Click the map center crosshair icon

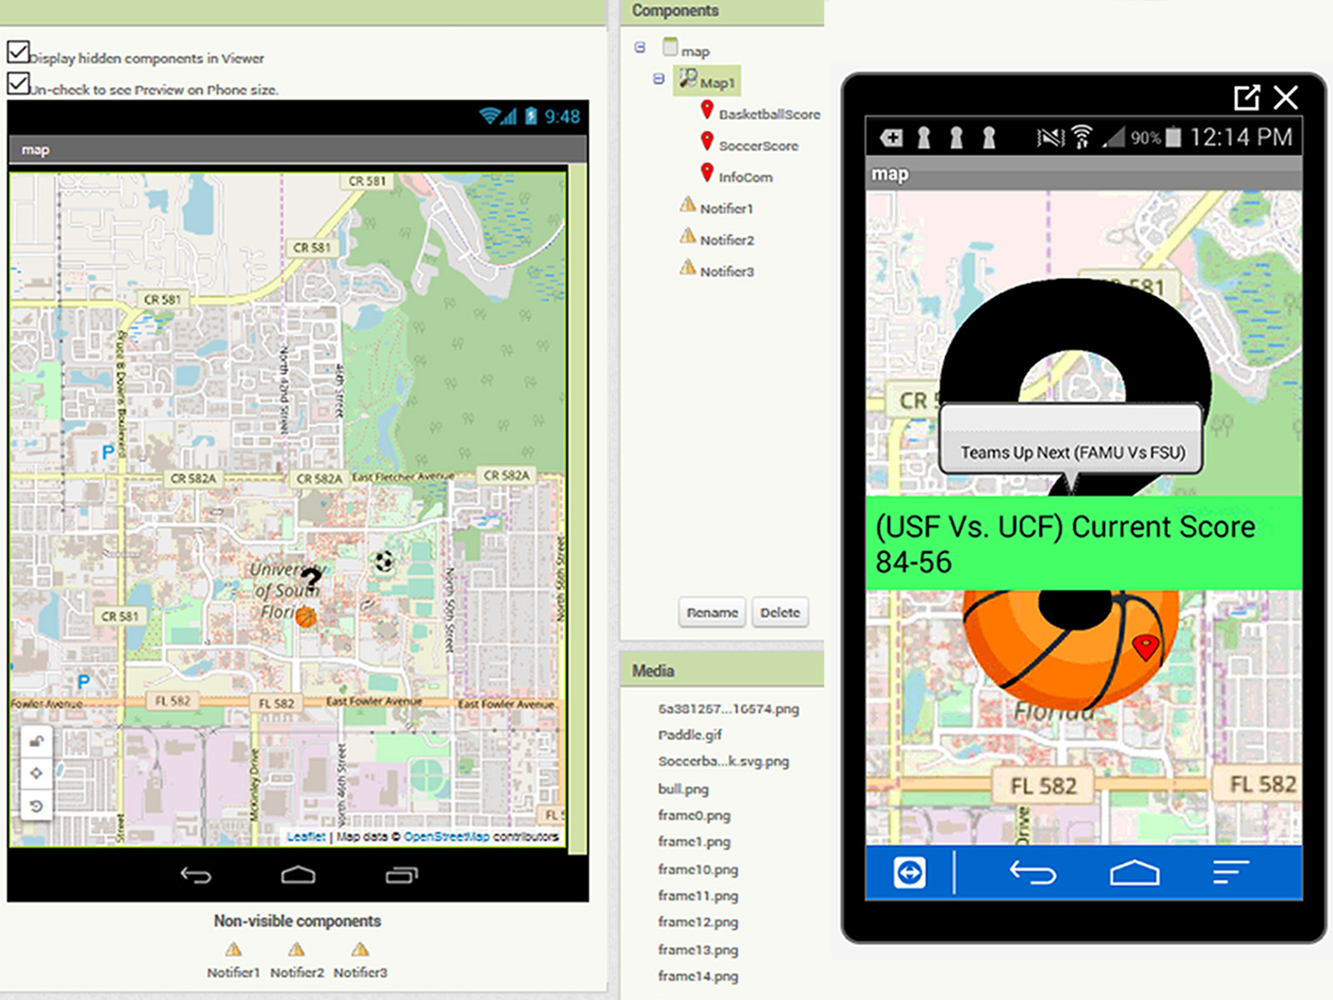click(37, 773)
